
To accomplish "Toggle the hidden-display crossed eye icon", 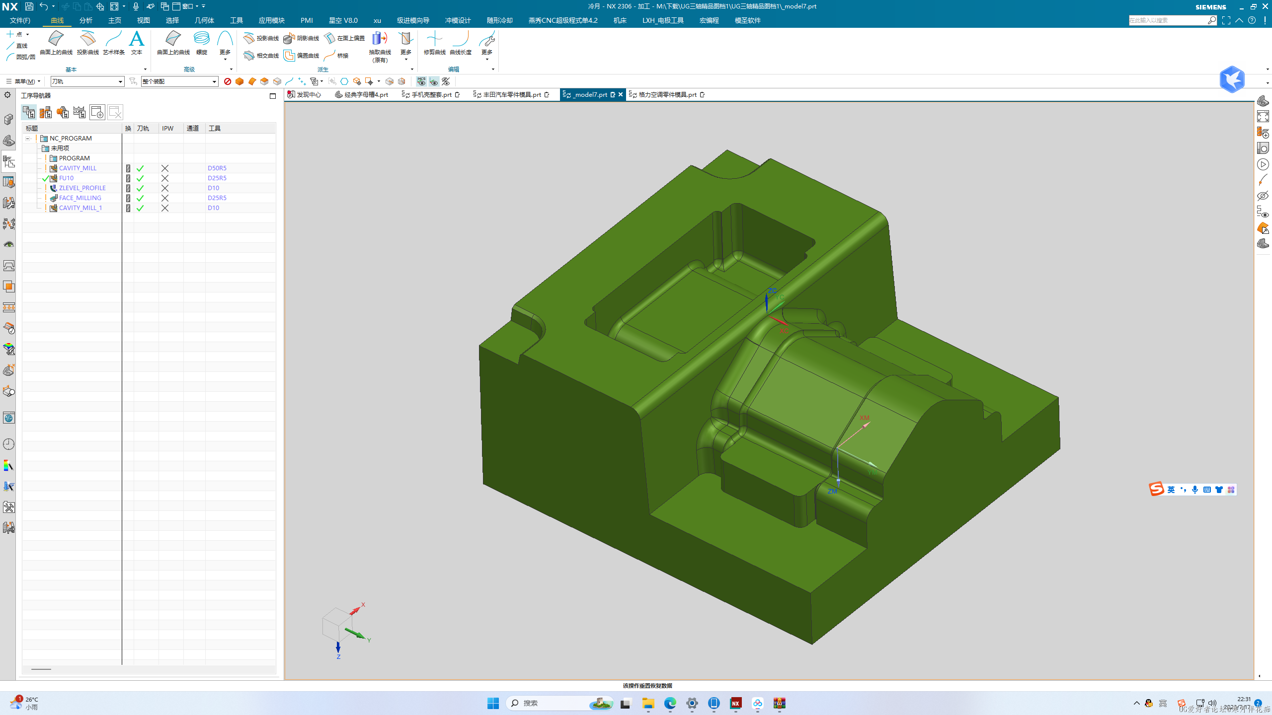I will (446, 81).
